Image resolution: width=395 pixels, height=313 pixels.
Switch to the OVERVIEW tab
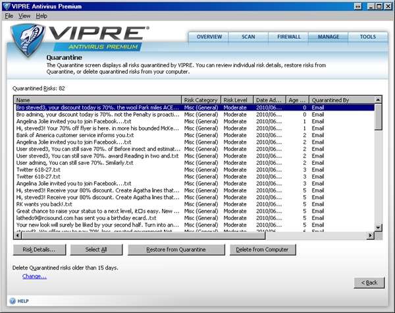pos(209,37)
